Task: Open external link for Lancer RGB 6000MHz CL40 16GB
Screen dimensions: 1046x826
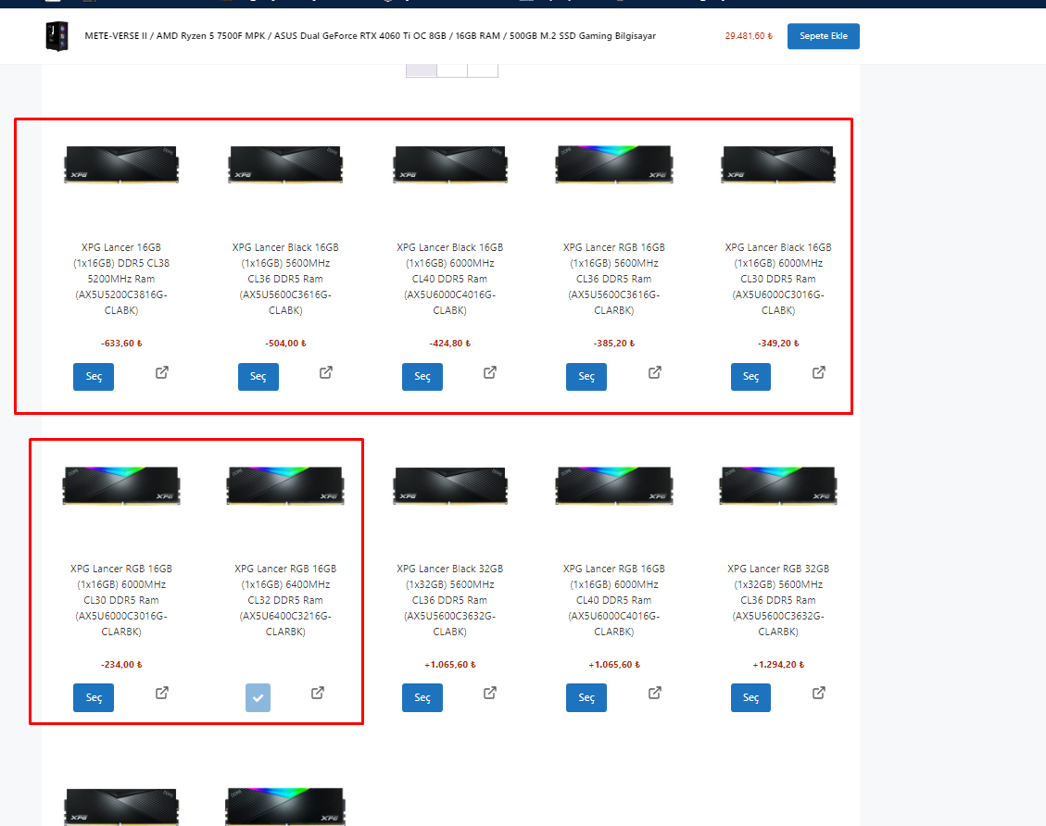Action: [655, 693]
